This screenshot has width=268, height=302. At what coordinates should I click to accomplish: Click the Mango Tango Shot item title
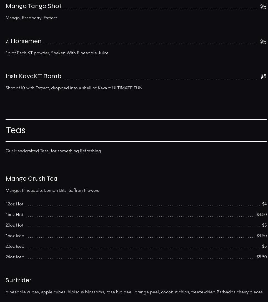33,6
